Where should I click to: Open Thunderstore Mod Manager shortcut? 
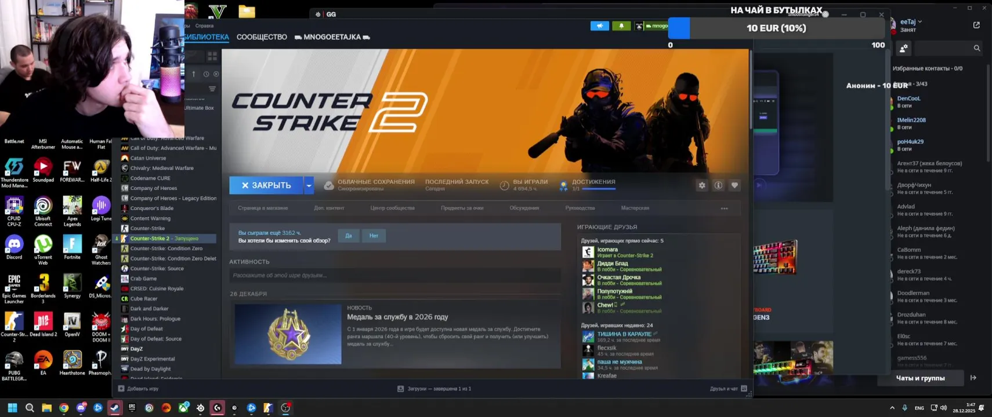tap(14, 173)
